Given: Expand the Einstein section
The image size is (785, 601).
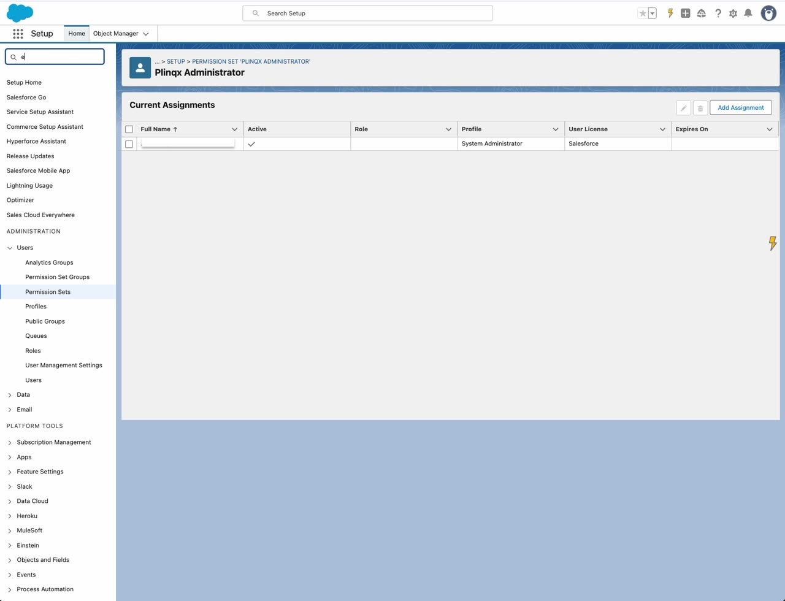Looking at the screenshot, I should 10,545.
